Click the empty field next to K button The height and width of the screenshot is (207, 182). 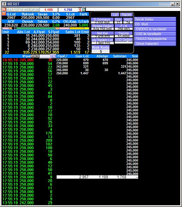pos(45,56)
